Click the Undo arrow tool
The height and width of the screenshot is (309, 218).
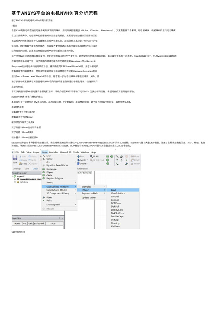click(33, 156)
